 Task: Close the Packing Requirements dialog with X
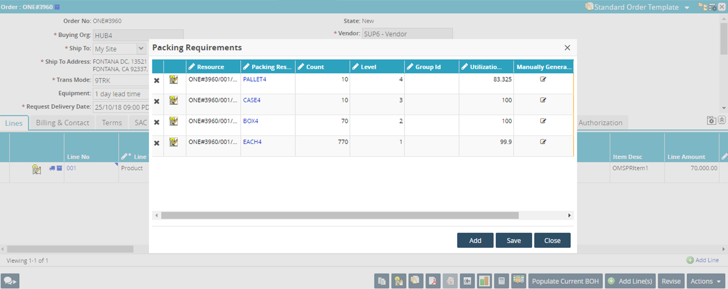567,48
